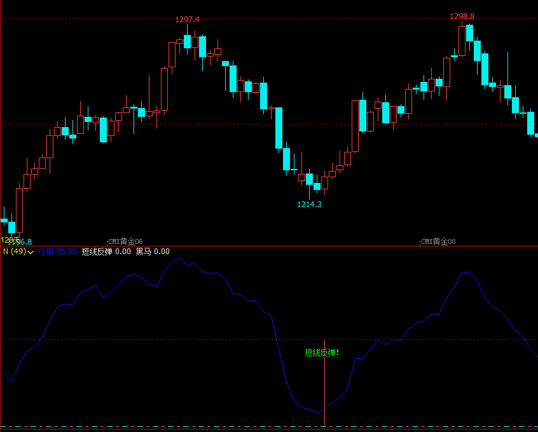The image size is (538, 432).
Task: Click the 短线反弹 0.00 indicator label
Action: pos(106,252)
